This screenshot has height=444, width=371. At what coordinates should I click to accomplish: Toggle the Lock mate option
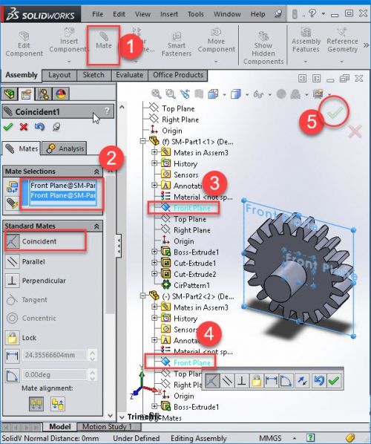(22, 338)
